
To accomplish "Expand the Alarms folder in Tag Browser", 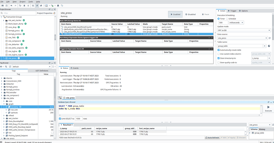I will tap(2, 78).
